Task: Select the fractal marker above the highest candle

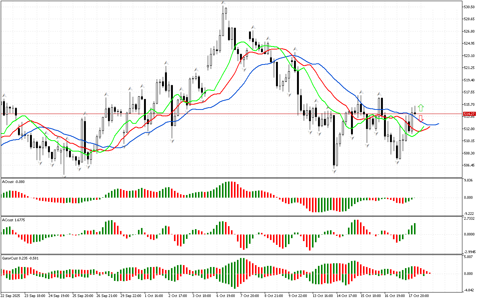Action: coord(223,3)
